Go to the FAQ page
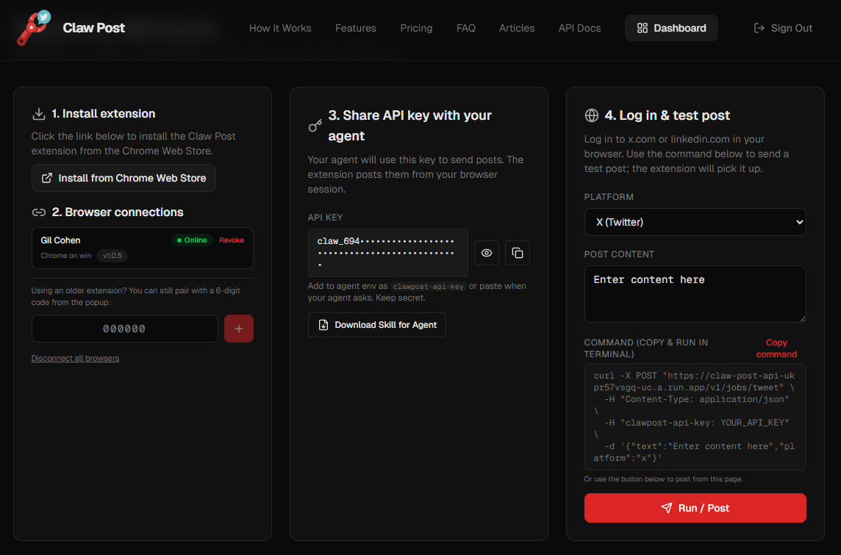The height and width of the screenshot is (555, 841). pyautogui.click(x=466, y=28)
